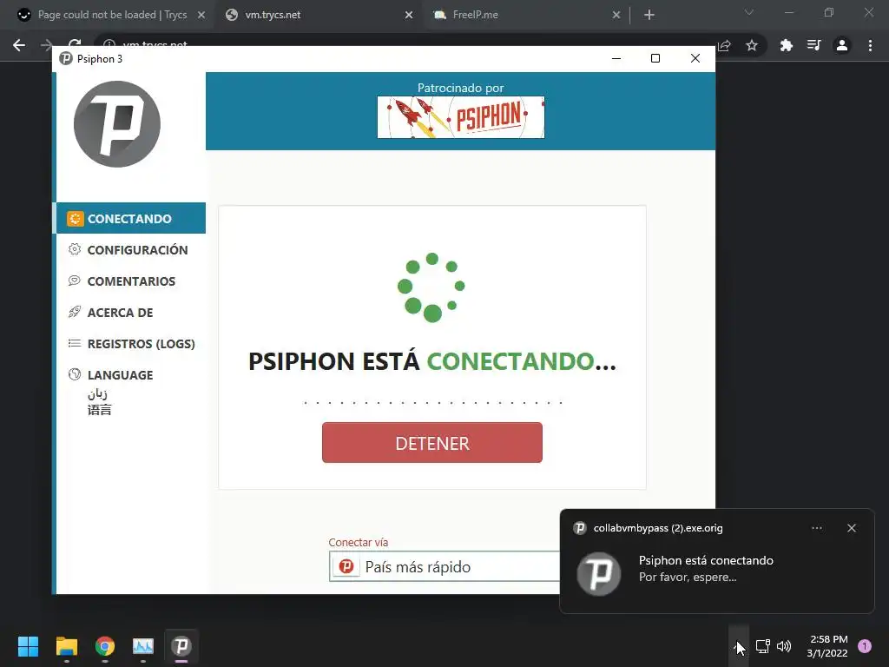Open the Conectando tab in Psiphon

(x=130, y=218)
